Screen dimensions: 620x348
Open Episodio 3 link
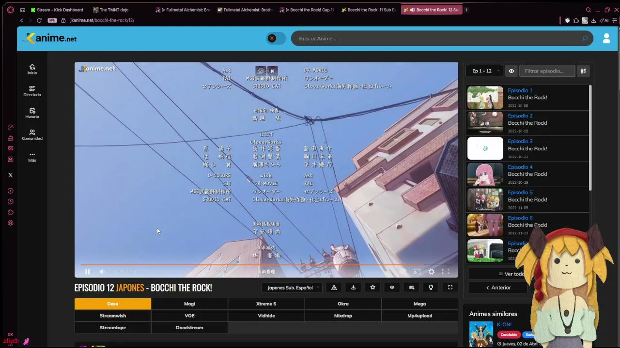click(x=520, y=142)
